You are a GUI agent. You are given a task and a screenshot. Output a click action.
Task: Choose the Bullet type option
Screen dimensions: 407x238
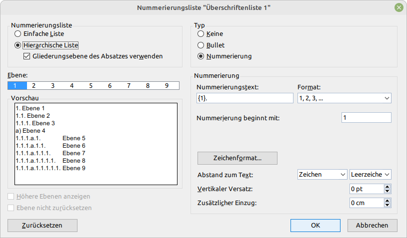(x=201, y=45)
